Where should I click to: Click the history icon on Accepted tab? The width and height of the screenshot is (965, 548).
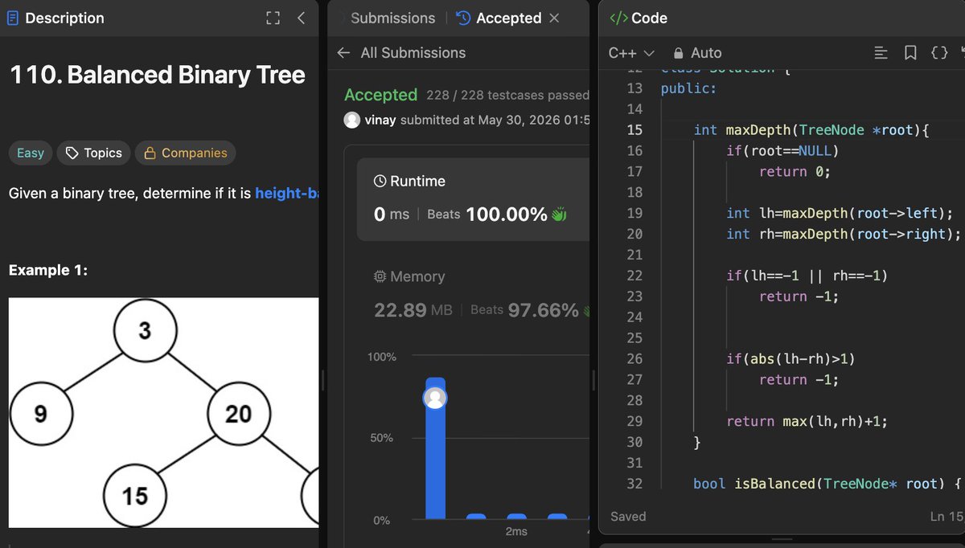463,18
